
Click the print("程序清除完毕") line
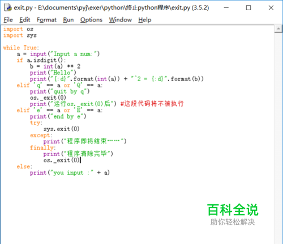point(78,154)
